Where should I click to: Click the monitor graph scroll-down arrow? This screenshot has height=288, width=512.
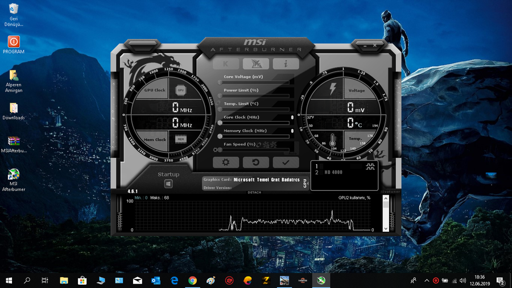click(386, 228)
